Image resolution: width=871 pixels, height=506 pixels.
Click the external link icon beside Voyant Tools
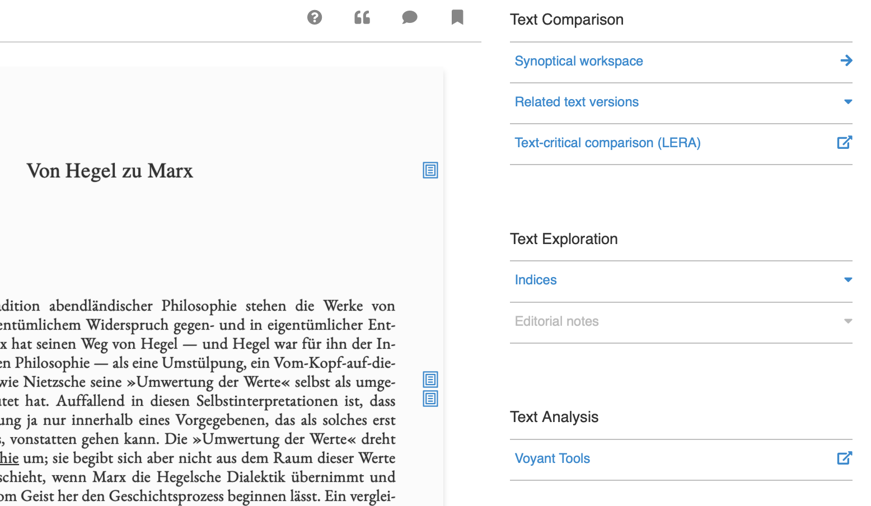tap(844, 458)
